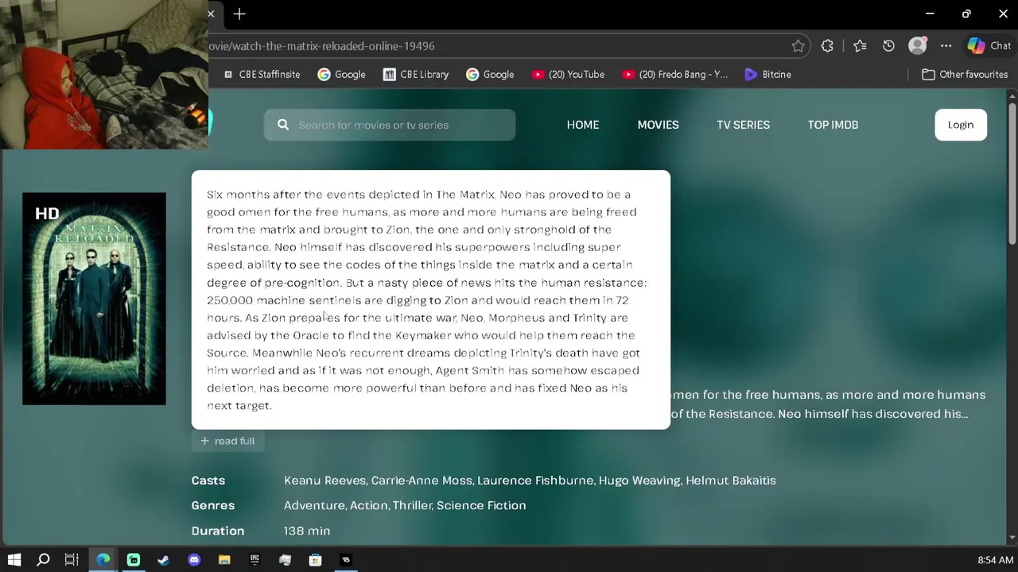Click the Matrix Reloaded poster thumbnail
The width and height of the screenshot is (1018, 572).
94,299
